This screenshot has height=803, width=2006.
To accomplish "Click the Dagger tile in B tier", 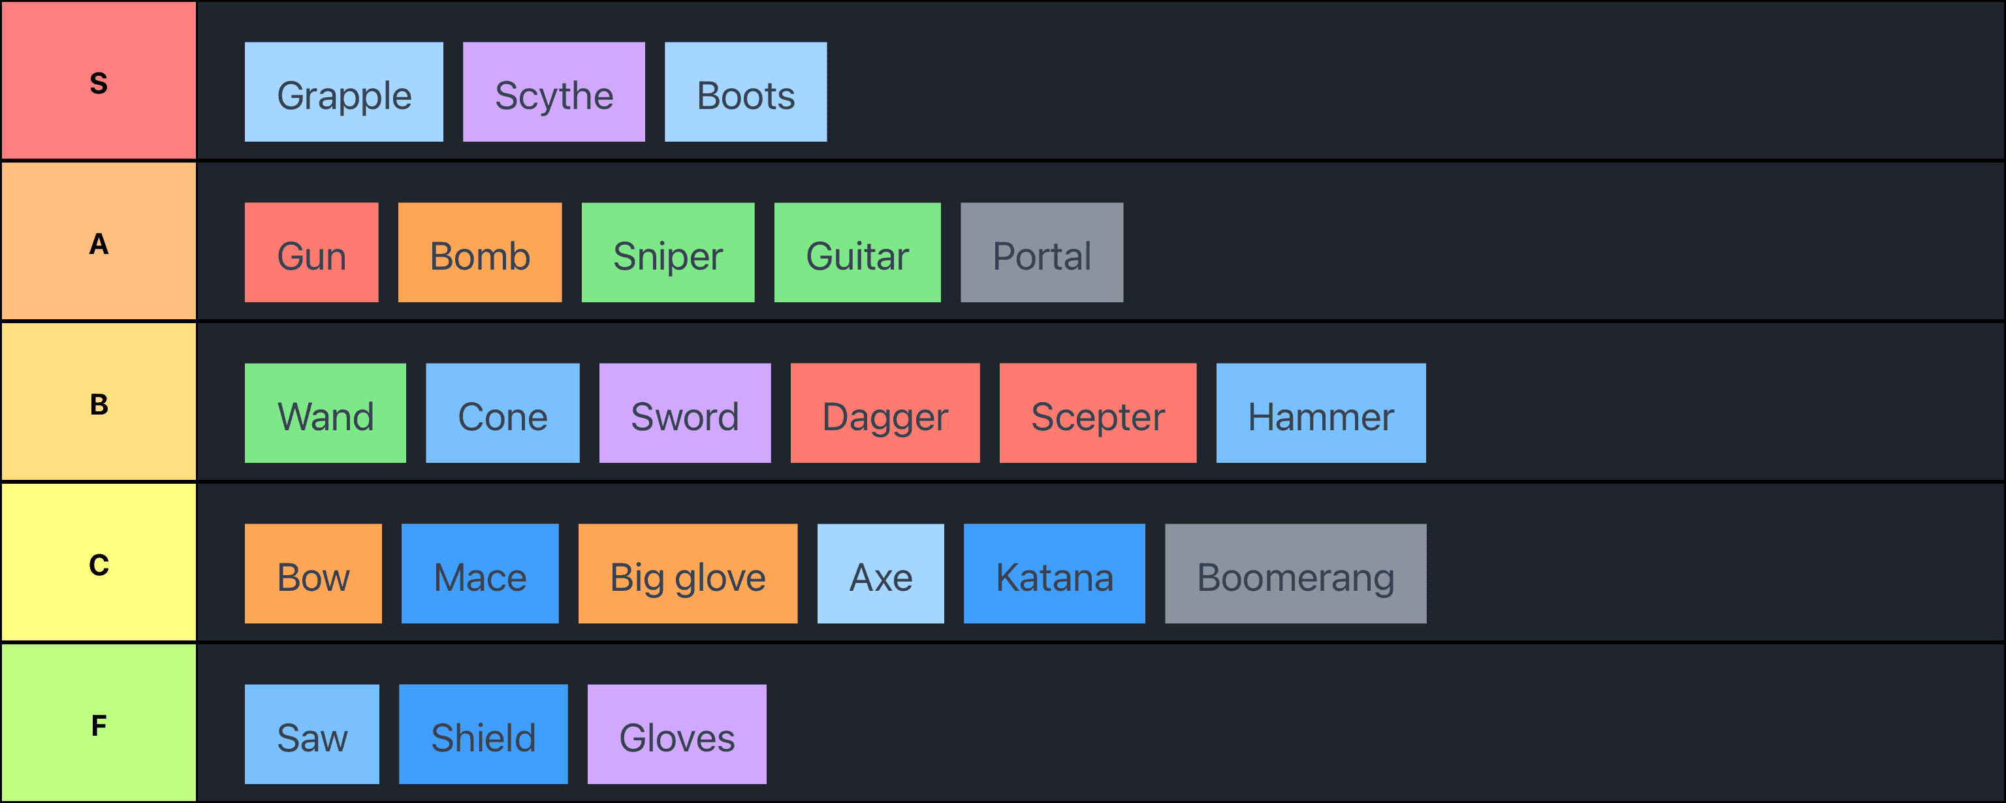I will (885, 413).
